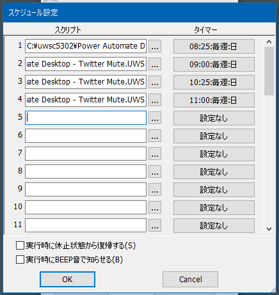The image size is (279, 295).
Task: Change the 11:00:毎週:日 timer
Action: tap(214, 100)
